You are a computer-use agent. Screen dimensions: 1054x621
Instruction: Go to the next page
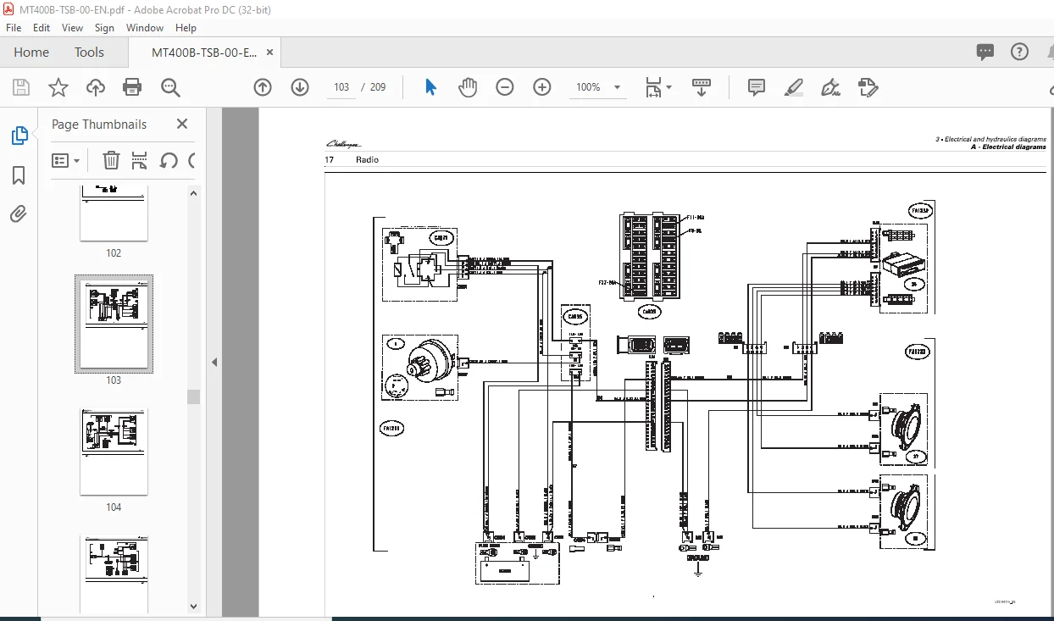click(300, 87)
